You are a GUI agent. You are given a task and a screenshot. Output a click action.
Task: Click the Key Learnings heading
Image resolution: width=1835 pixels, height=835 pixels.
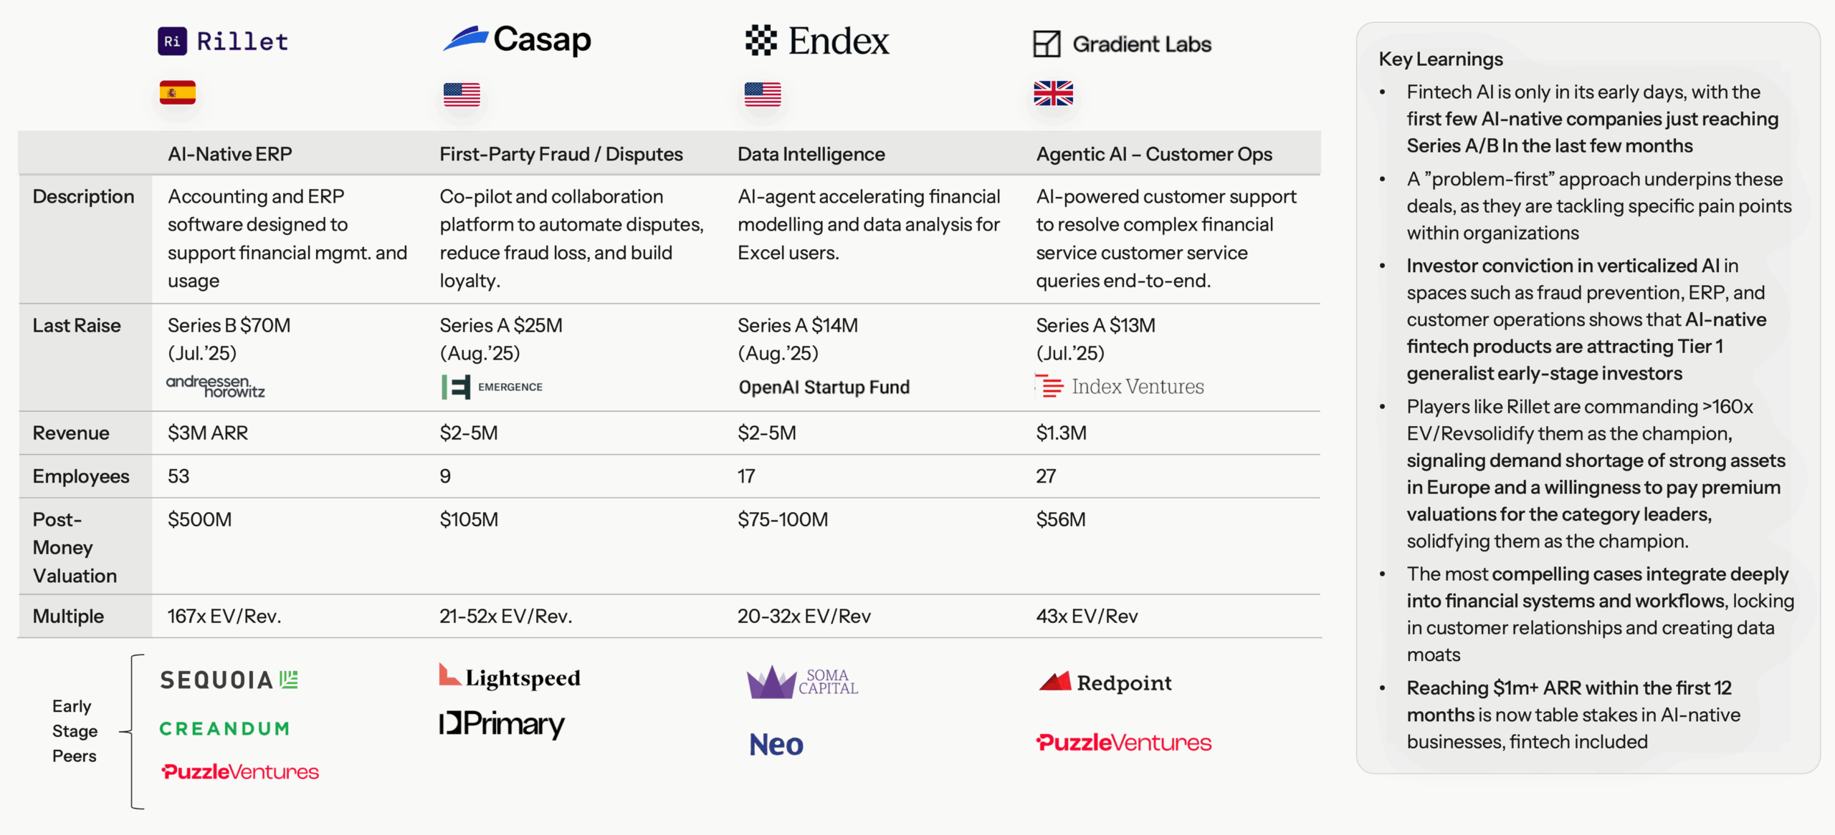pos(1441,59)
